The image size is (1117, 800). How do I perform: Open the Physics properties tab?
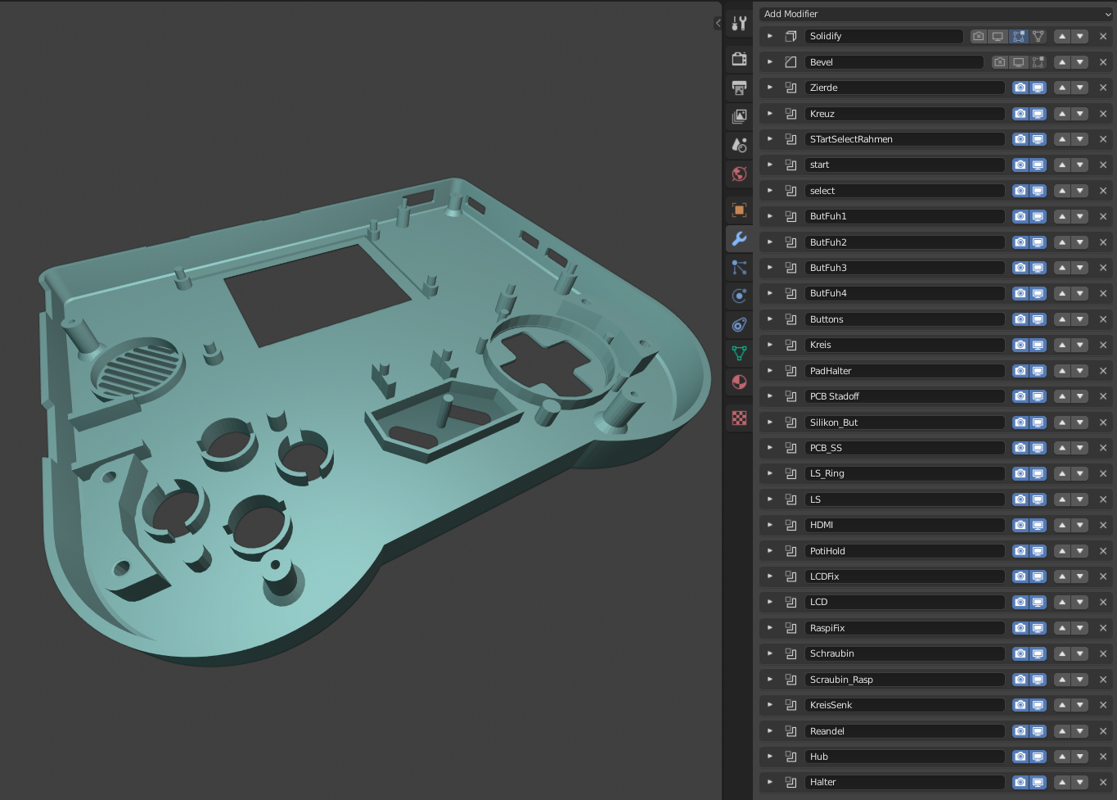(x=739, y=296)
